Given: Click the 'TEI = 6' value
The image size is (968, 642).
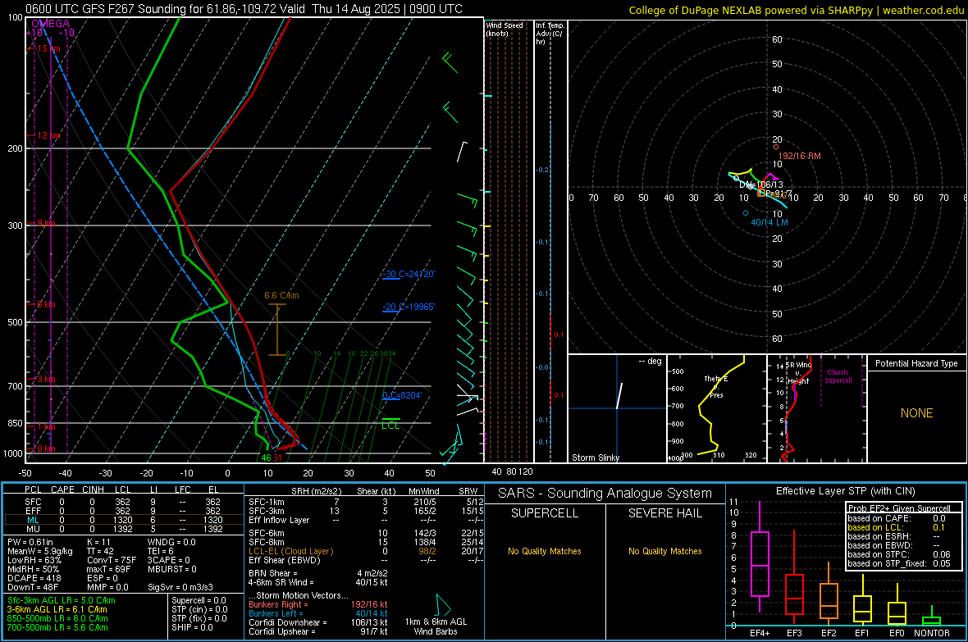Looking at the screenshot, I should 161,551.
